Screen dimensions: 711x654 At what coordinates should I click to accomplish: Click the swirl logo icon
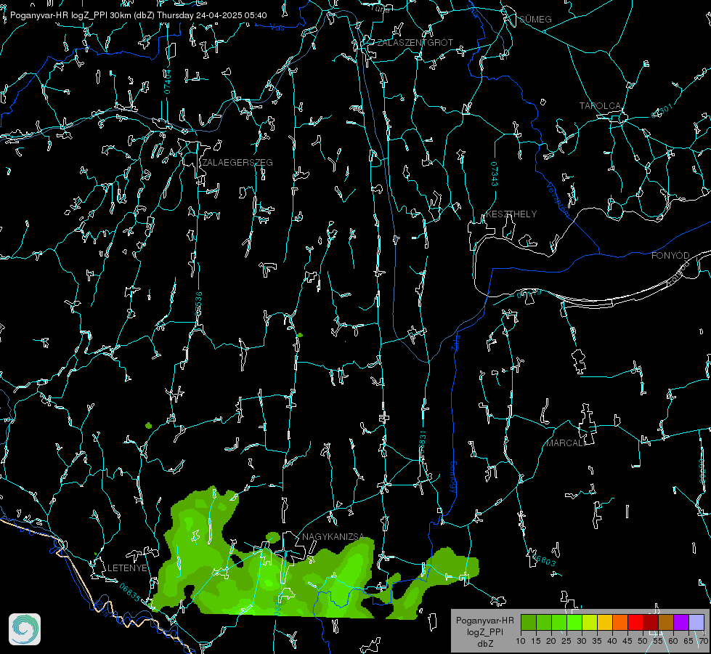(25, 629)
